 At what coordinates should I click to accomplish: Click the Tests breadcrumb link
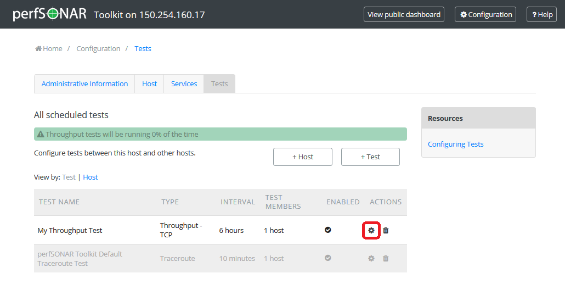pos(143,48)
